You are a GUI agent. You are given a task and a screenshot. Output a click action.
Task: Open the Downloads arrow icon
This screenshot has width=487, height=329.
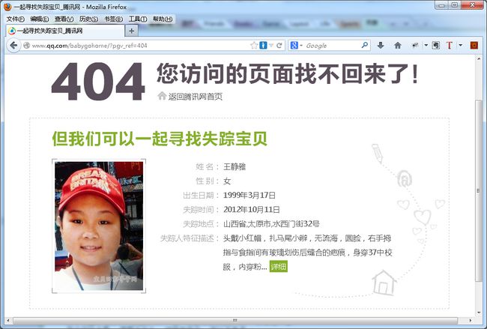tap(381, 46)
